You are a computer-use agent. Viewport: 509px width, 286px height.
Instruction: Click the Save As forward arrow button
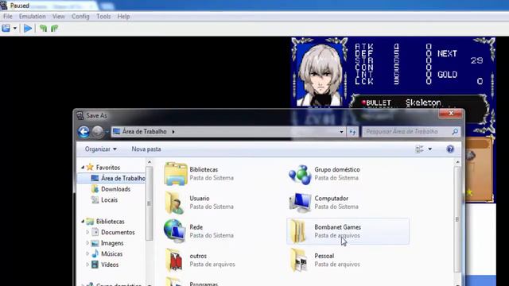(x=97, y=132)
